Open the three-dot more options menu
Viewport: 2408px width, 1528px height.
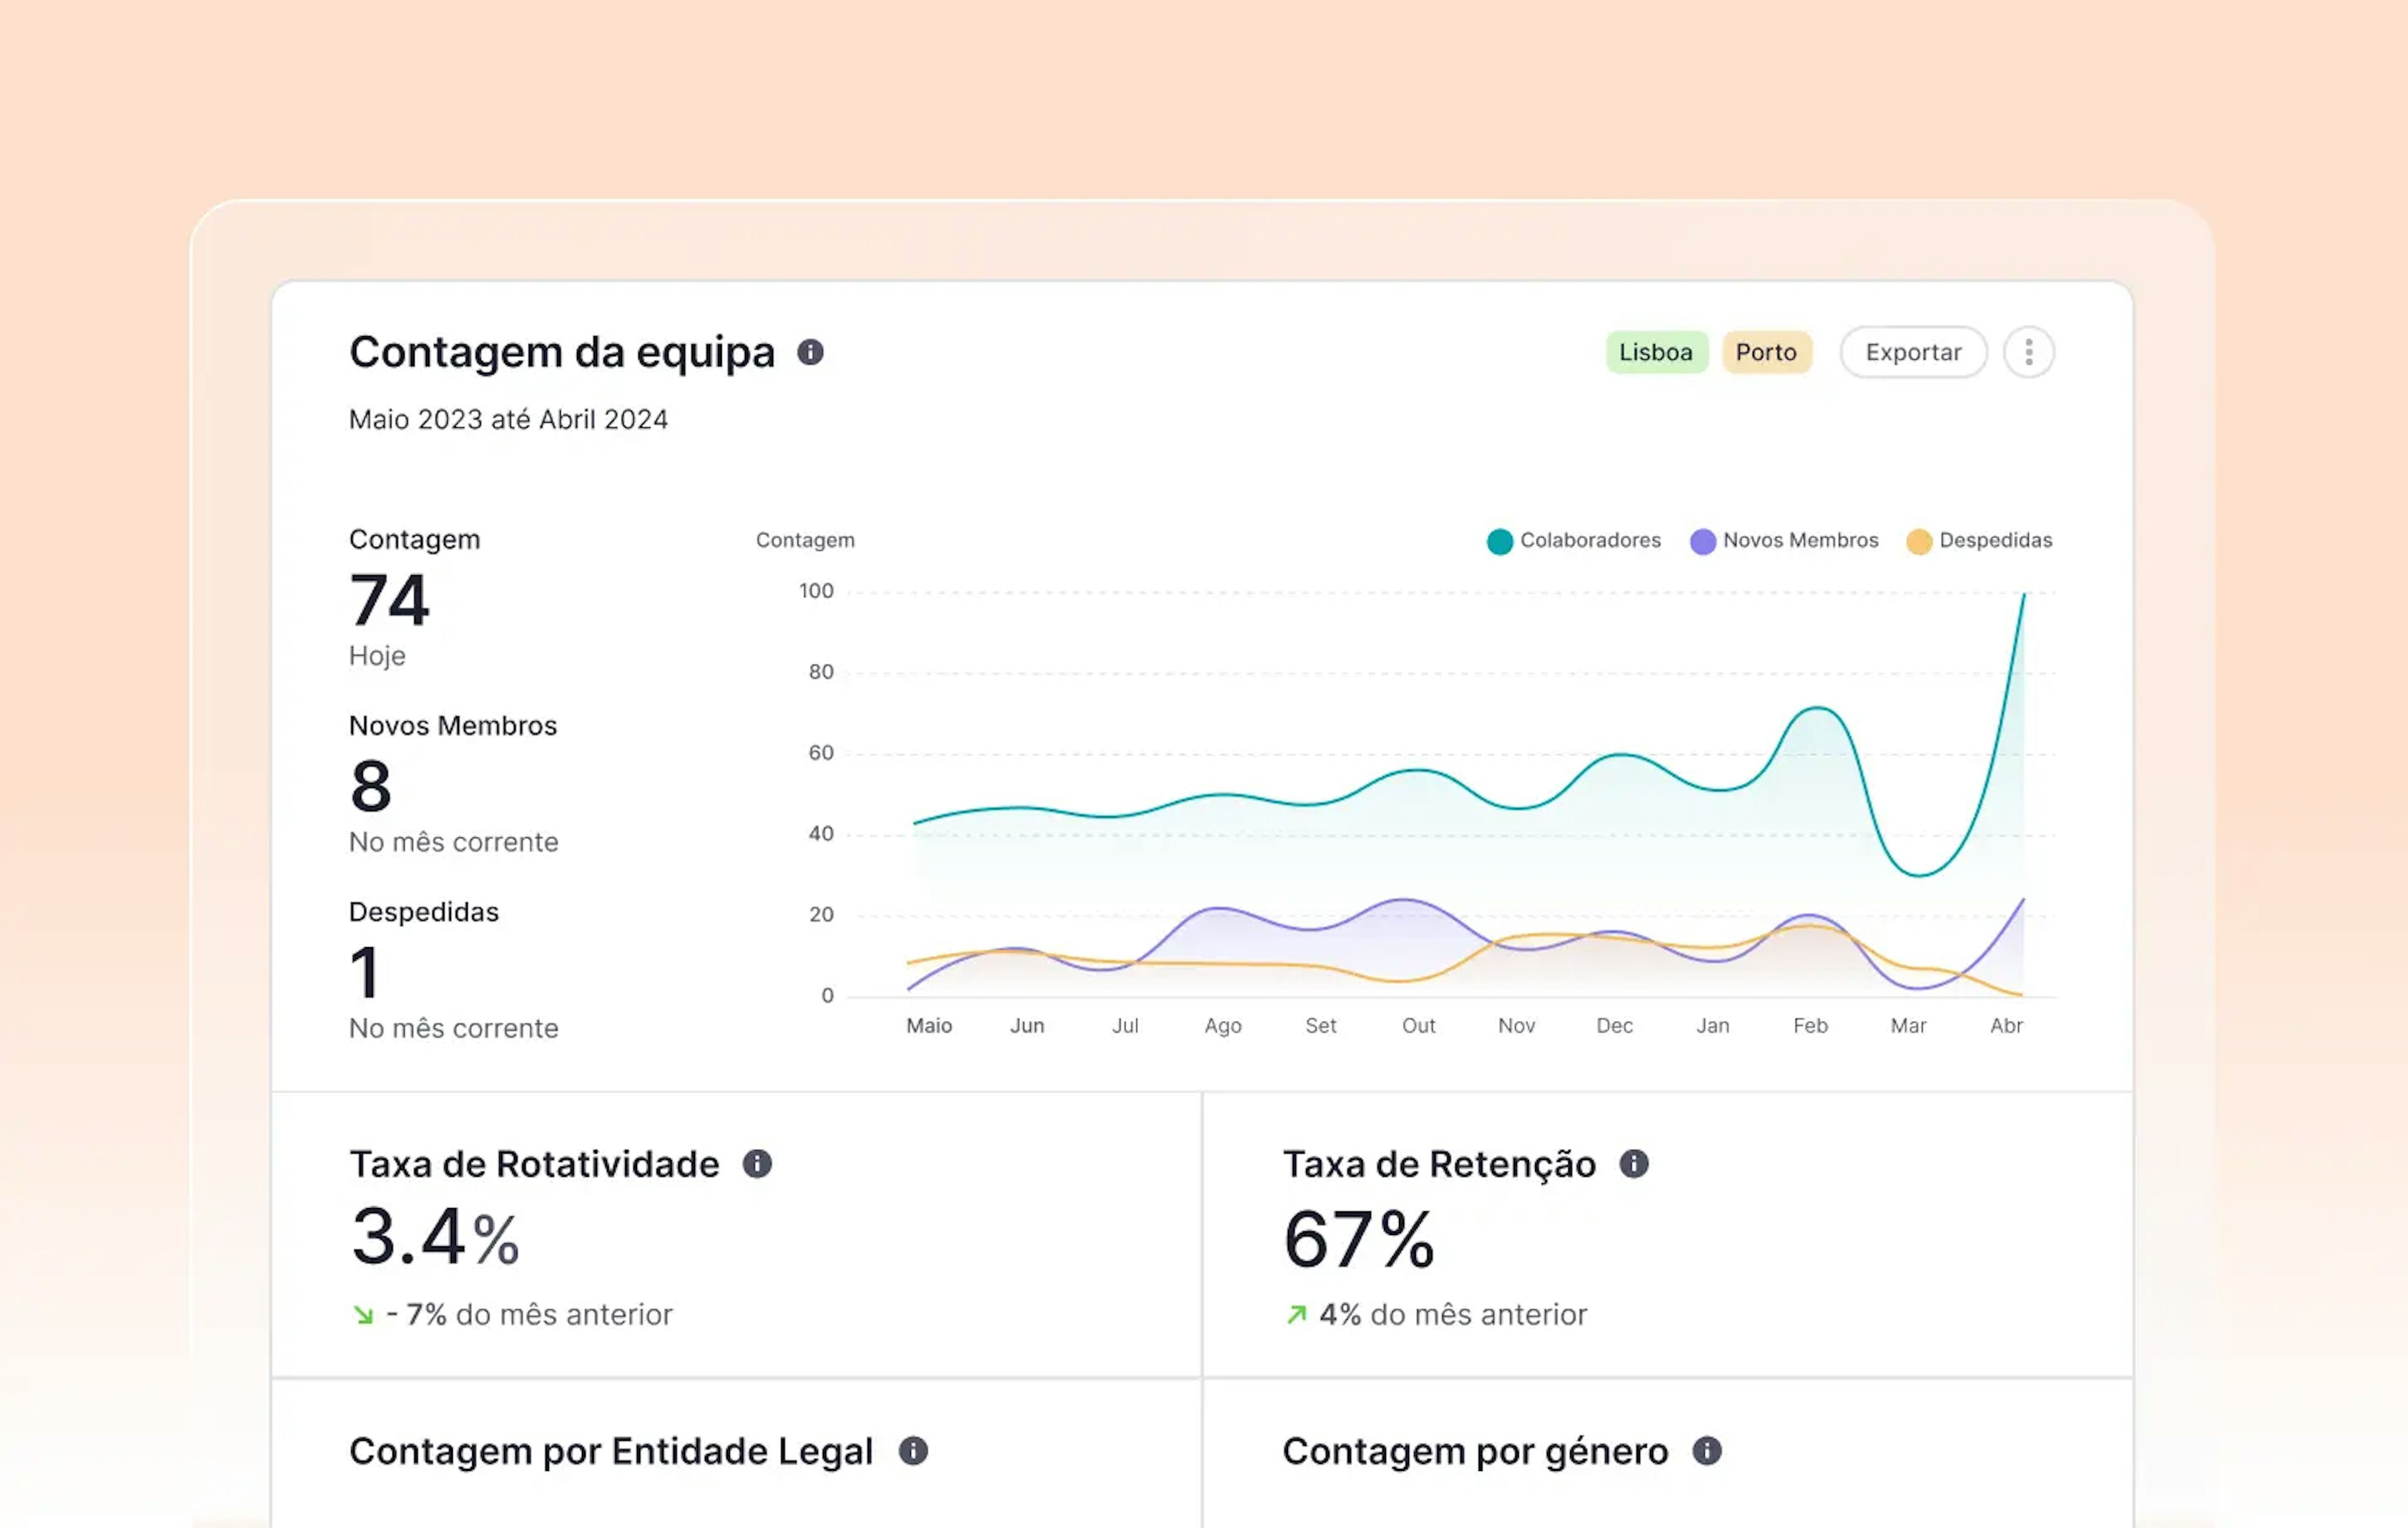click(2029, 352)
